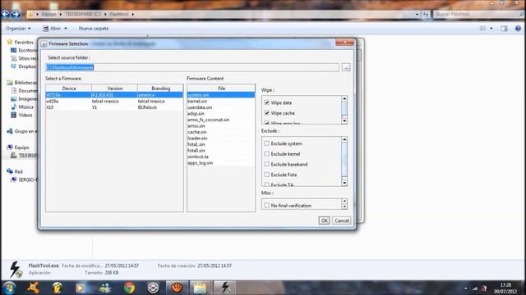Click the change view icon in Explorer
Screen dimensions: 526x295
tap(483, 29)
